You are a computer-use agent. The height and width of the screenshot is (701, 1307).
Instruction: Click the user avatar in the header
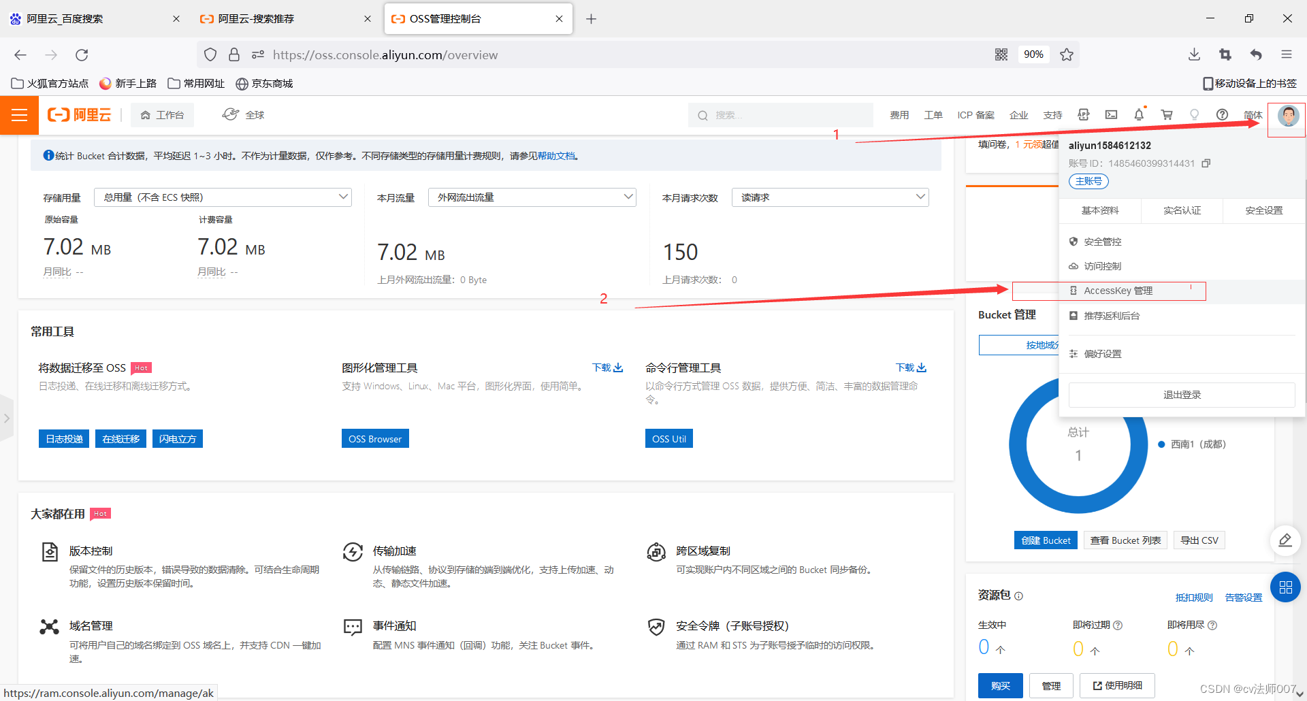pyautogui.click(x=1287, y=116)
